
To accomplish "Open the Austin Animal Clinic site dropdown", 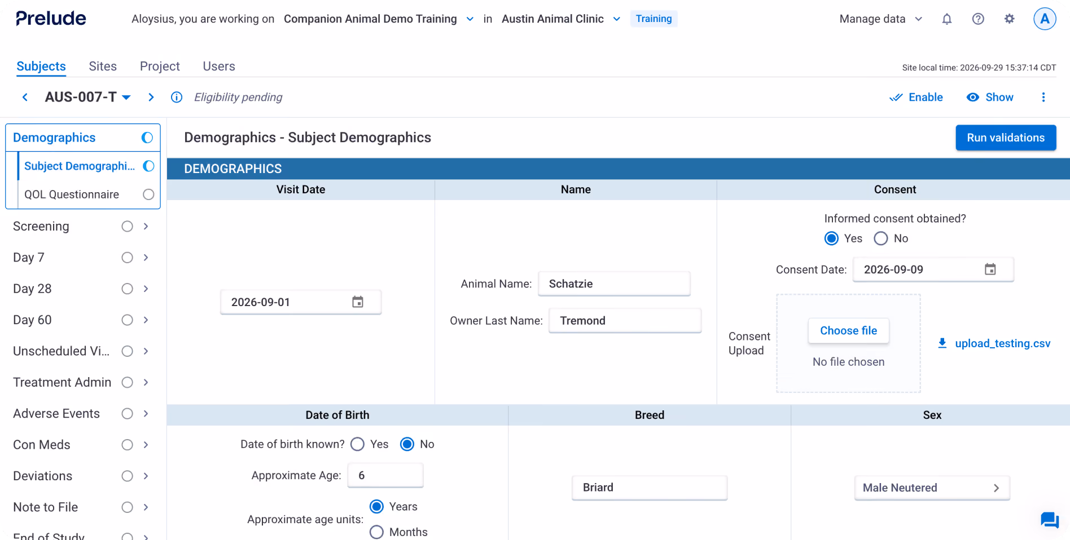I will coord(561,19).
